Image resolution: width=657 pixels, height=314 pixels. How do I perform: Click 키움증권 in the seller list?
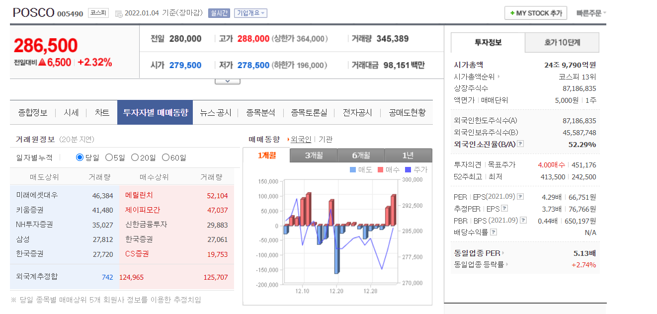point(30,210)
